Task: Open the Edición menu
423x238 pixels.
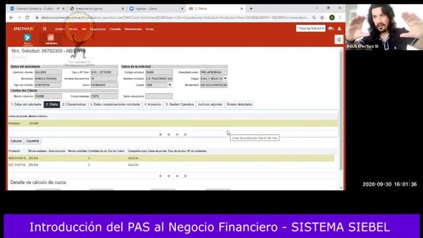Action: [73, 29]
